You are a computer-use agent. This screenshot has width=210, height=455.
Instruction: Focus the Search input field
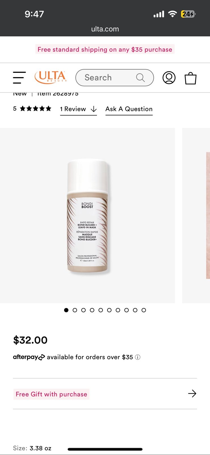pos(115,78)
